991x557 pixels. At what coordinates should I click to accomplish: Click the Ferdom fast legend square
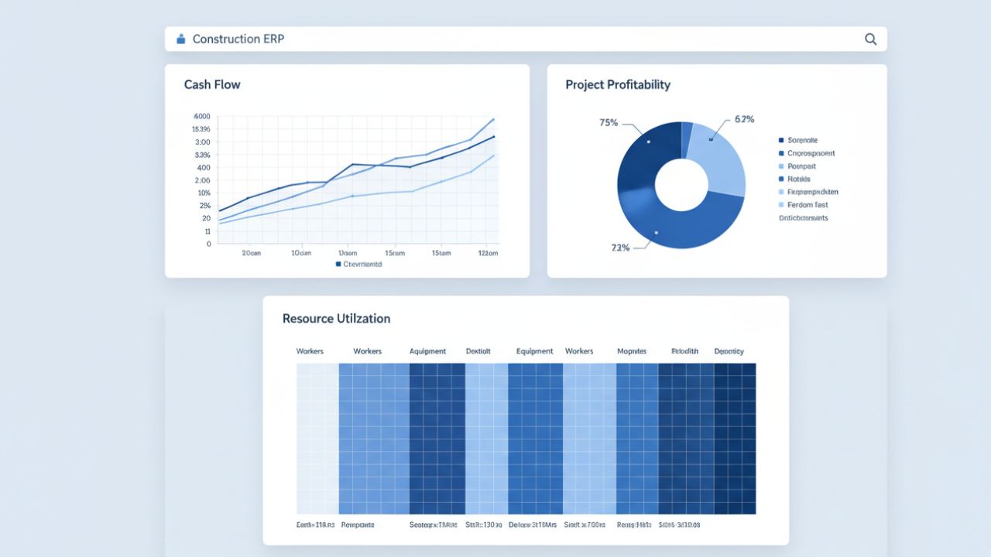point(781,204)
